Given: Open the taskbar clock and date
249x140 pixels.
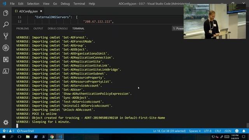Looking at the screenshot, I should click(235, 136).
